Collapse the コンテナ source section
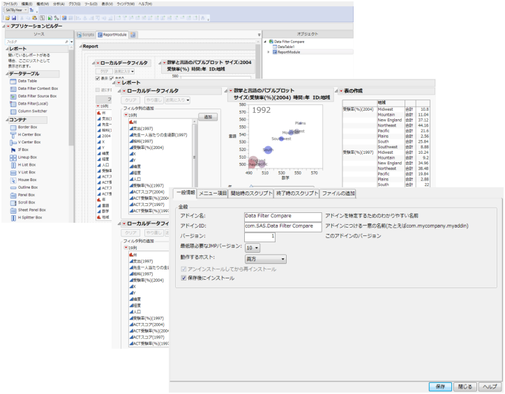Image resolution: width=505 pixels, height=394 pixels. (x=7, y=120)
